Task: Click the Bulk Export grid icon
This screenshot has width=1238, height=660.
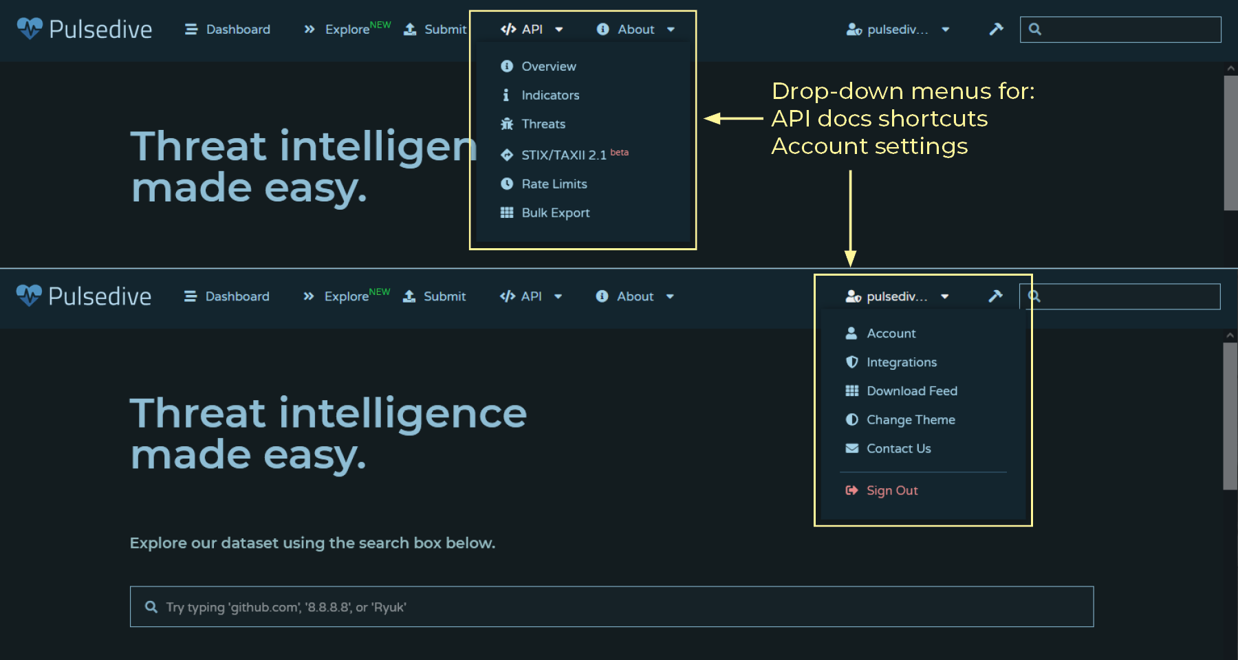Action: click(507, 212)
